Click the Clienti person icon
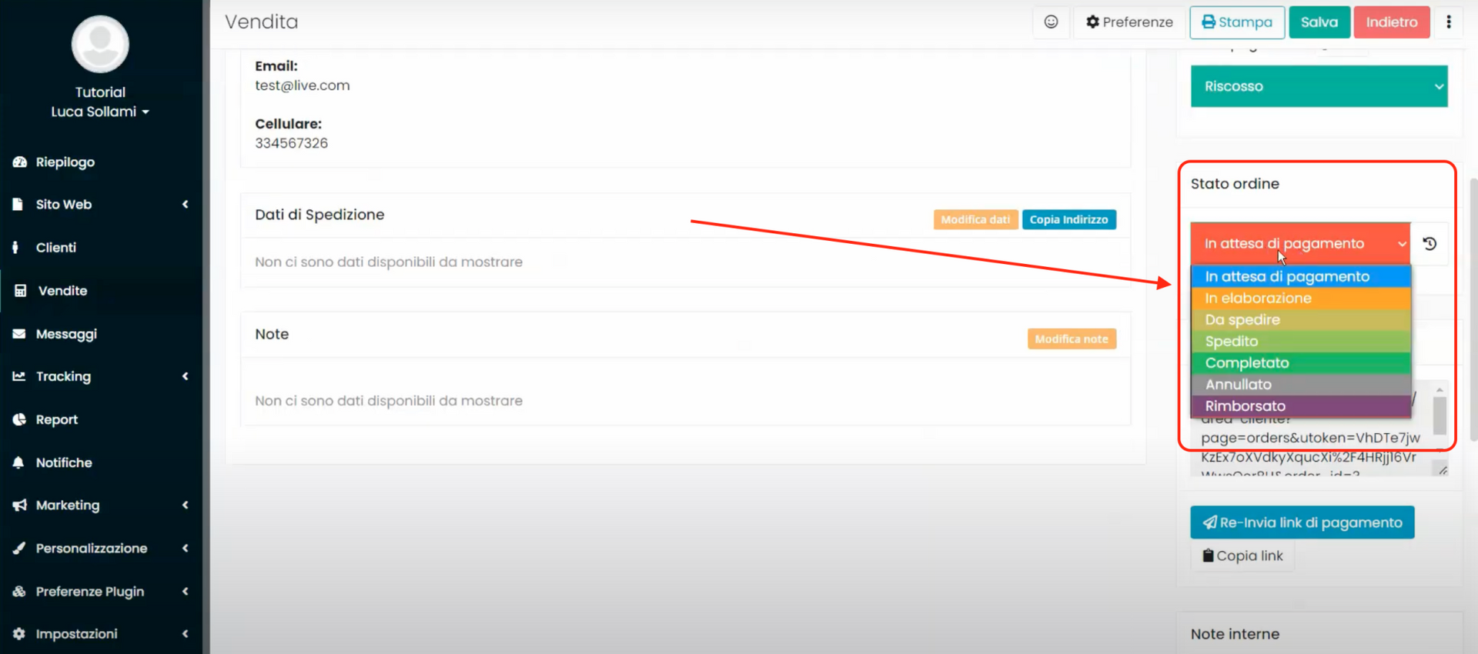The width and height of the screenshot is (1478, 654). [x=15, y=247]
